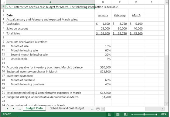Show more sheets after Schedules tab
This screenshot has height=117, width=170.
92,109
